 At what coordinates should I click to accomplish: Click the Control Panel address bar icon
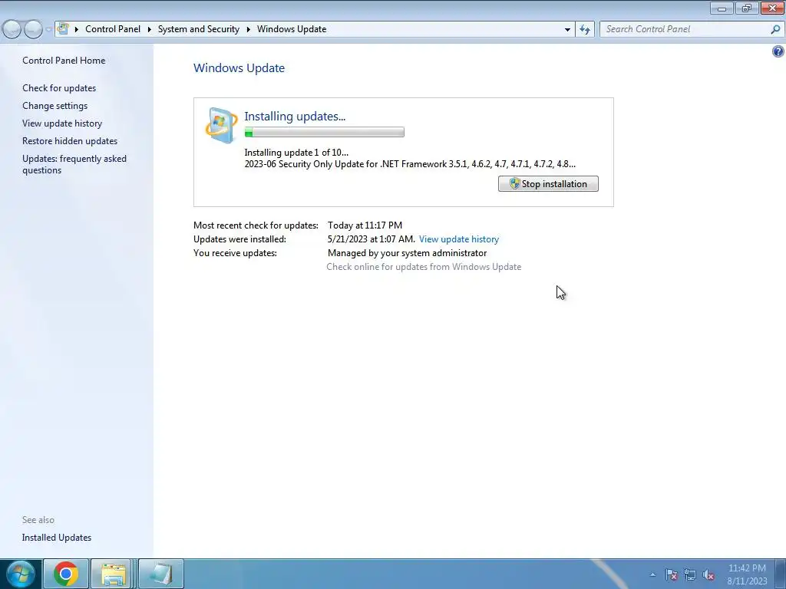pyautogui.click(x=63, y=28)
